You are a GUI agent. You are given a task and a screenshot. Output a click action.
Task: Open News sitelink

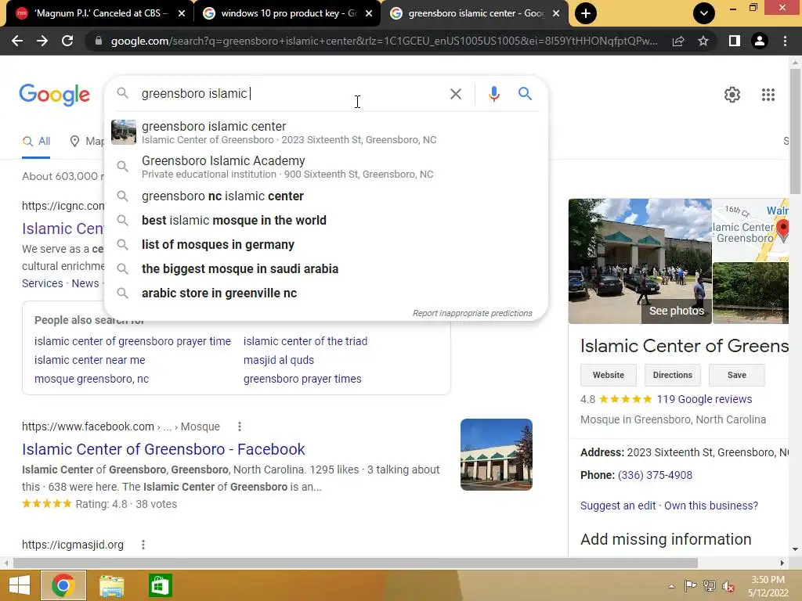[x=85, y=283]
